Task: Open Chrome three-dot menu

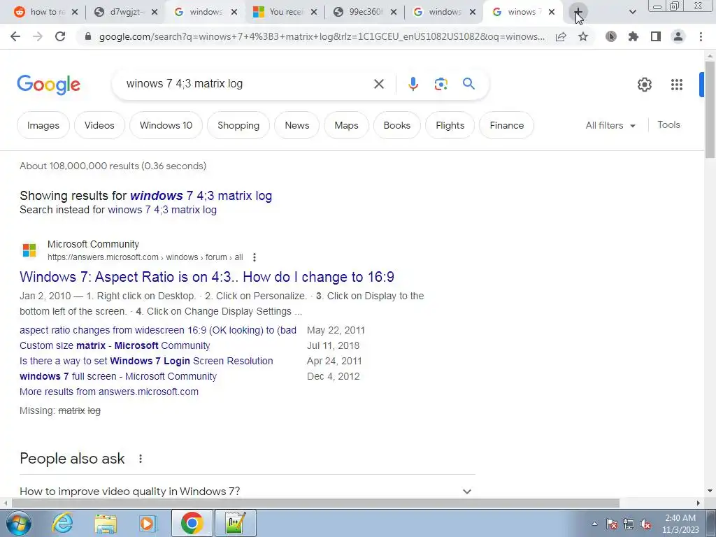Action: point(701,36)
